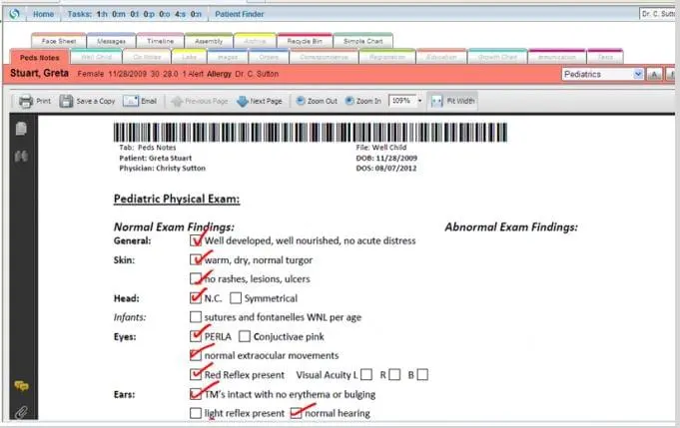The image size is (680, 428).
Task: Open the Orders tab
Action: (x=269, y=57)
